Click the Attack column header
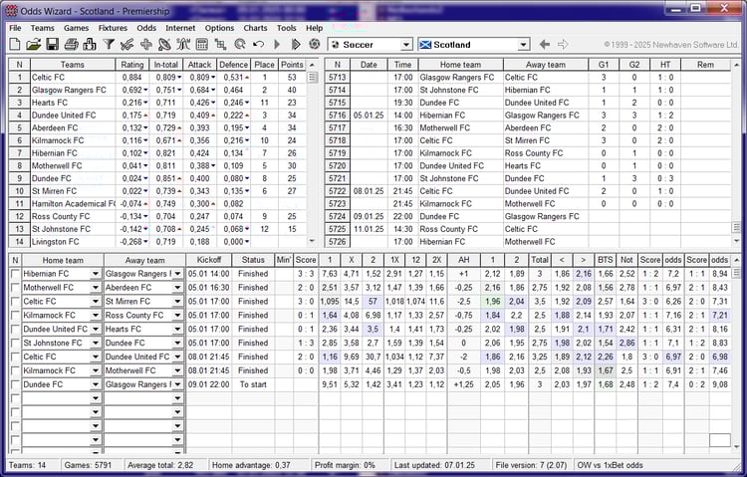The image size is (747, 477). [199, 65]
